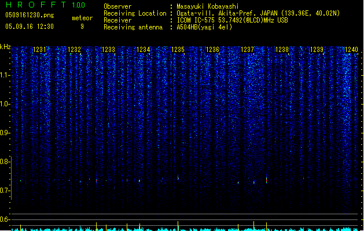Image resolution: width=364 pixels, height=231 pixels.
Task: Click the 1234 time marker
Action: (144, 50)
